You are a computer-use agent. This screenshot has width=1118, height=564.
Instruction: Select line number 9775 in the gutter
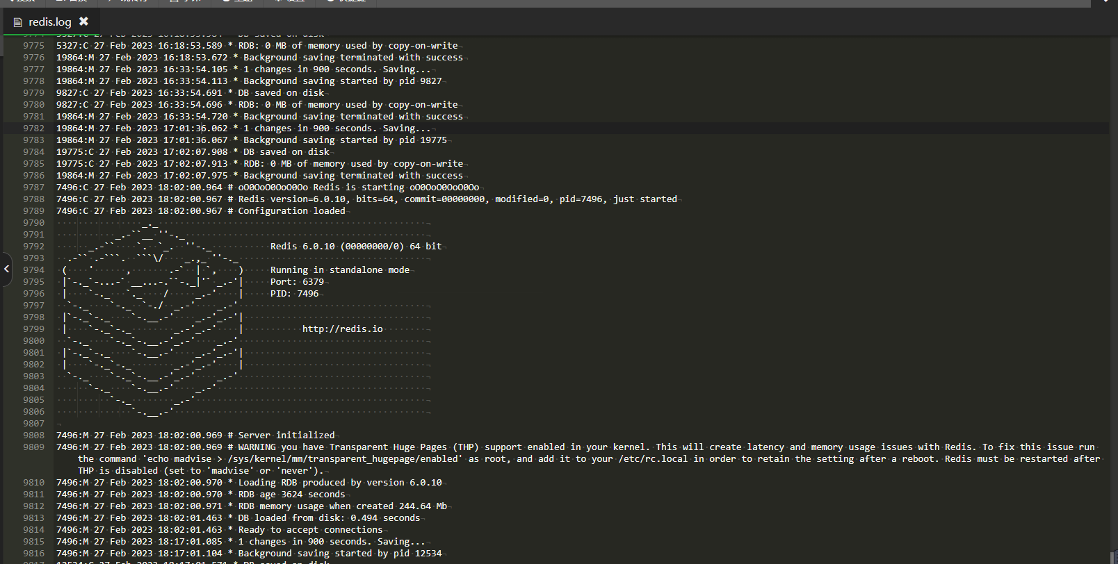coord(33,46)
